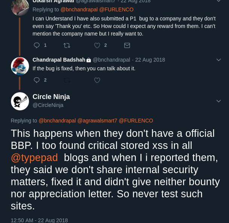Click retweet icon on Chandrapal's tweet
The height and width of the screenshot is (223, 229).
pyautogui.click(x=67, y=80)
